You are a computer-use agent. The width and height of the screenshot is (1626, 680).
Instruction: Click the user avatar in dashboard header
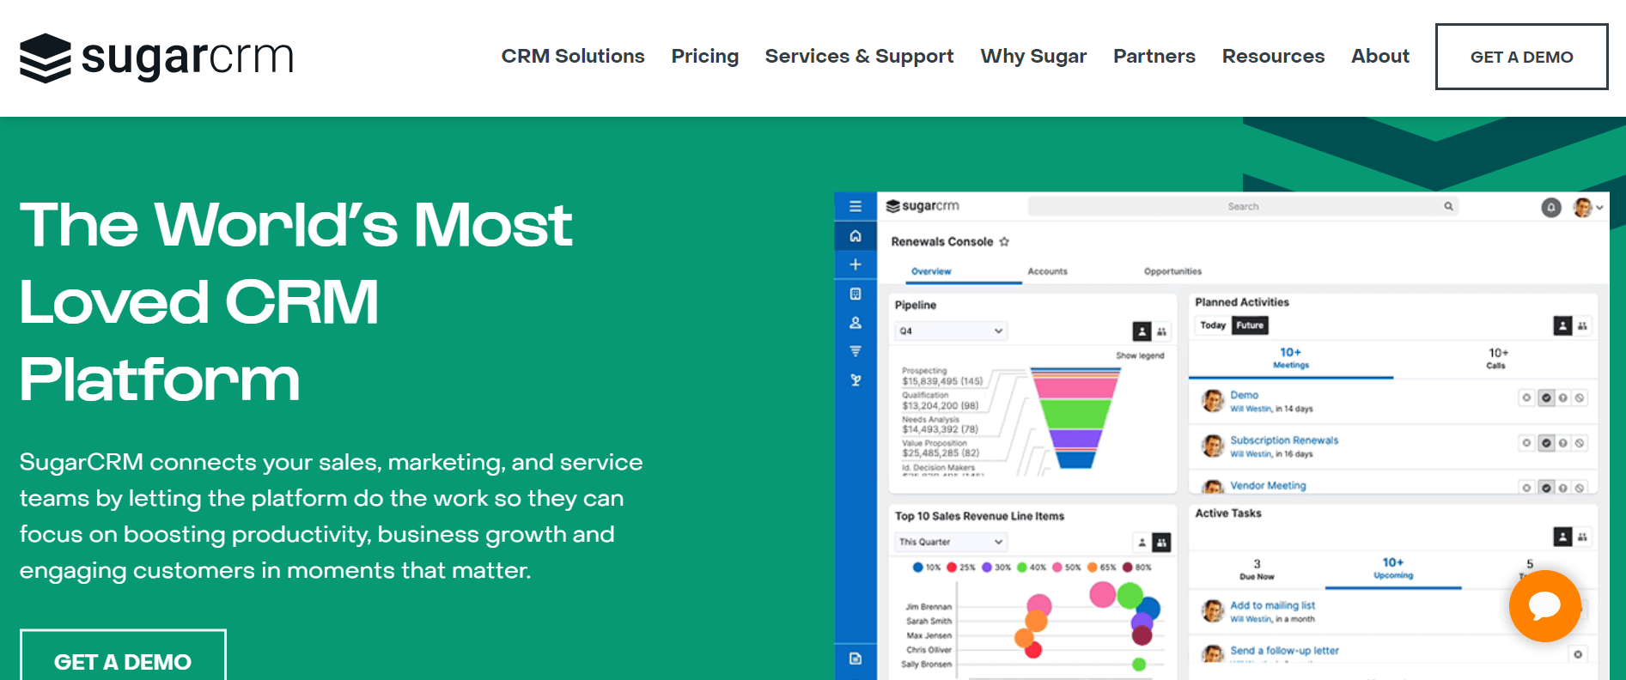click(1582, 207)
